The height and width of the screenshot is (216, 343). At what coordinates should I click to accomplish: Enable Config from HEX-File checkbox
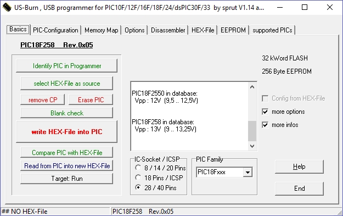[x=265, y=98]
